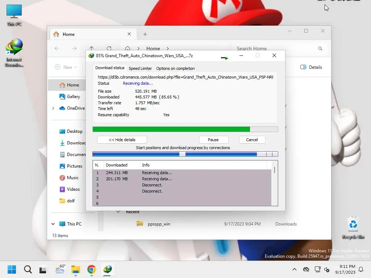371x278 pixels.
Task: Open Pictures in the sidebar
Action: tap(71, 166)
